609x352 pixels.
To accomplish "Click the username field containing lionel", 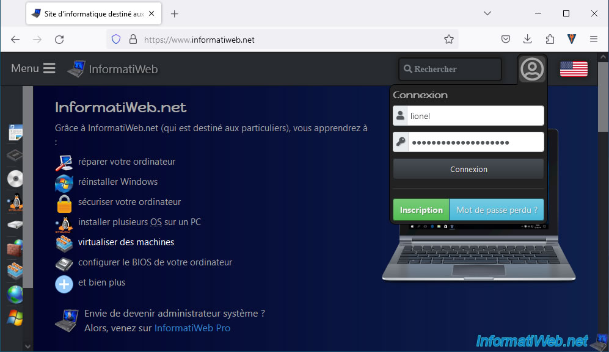I will (x=469, y=116).
